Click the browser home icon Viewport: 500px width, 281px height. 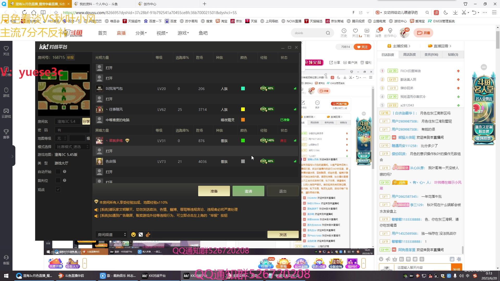click(34, 12)
